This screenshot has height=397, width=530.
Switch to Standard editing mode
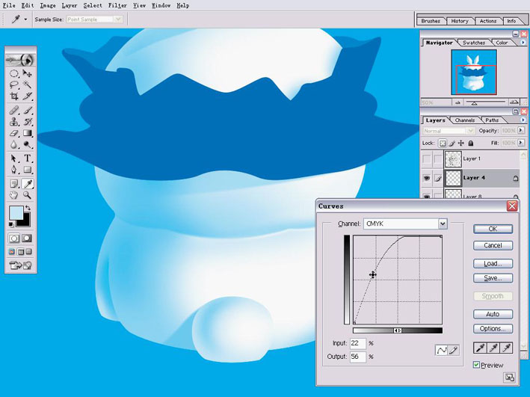[x=14, y=238]
